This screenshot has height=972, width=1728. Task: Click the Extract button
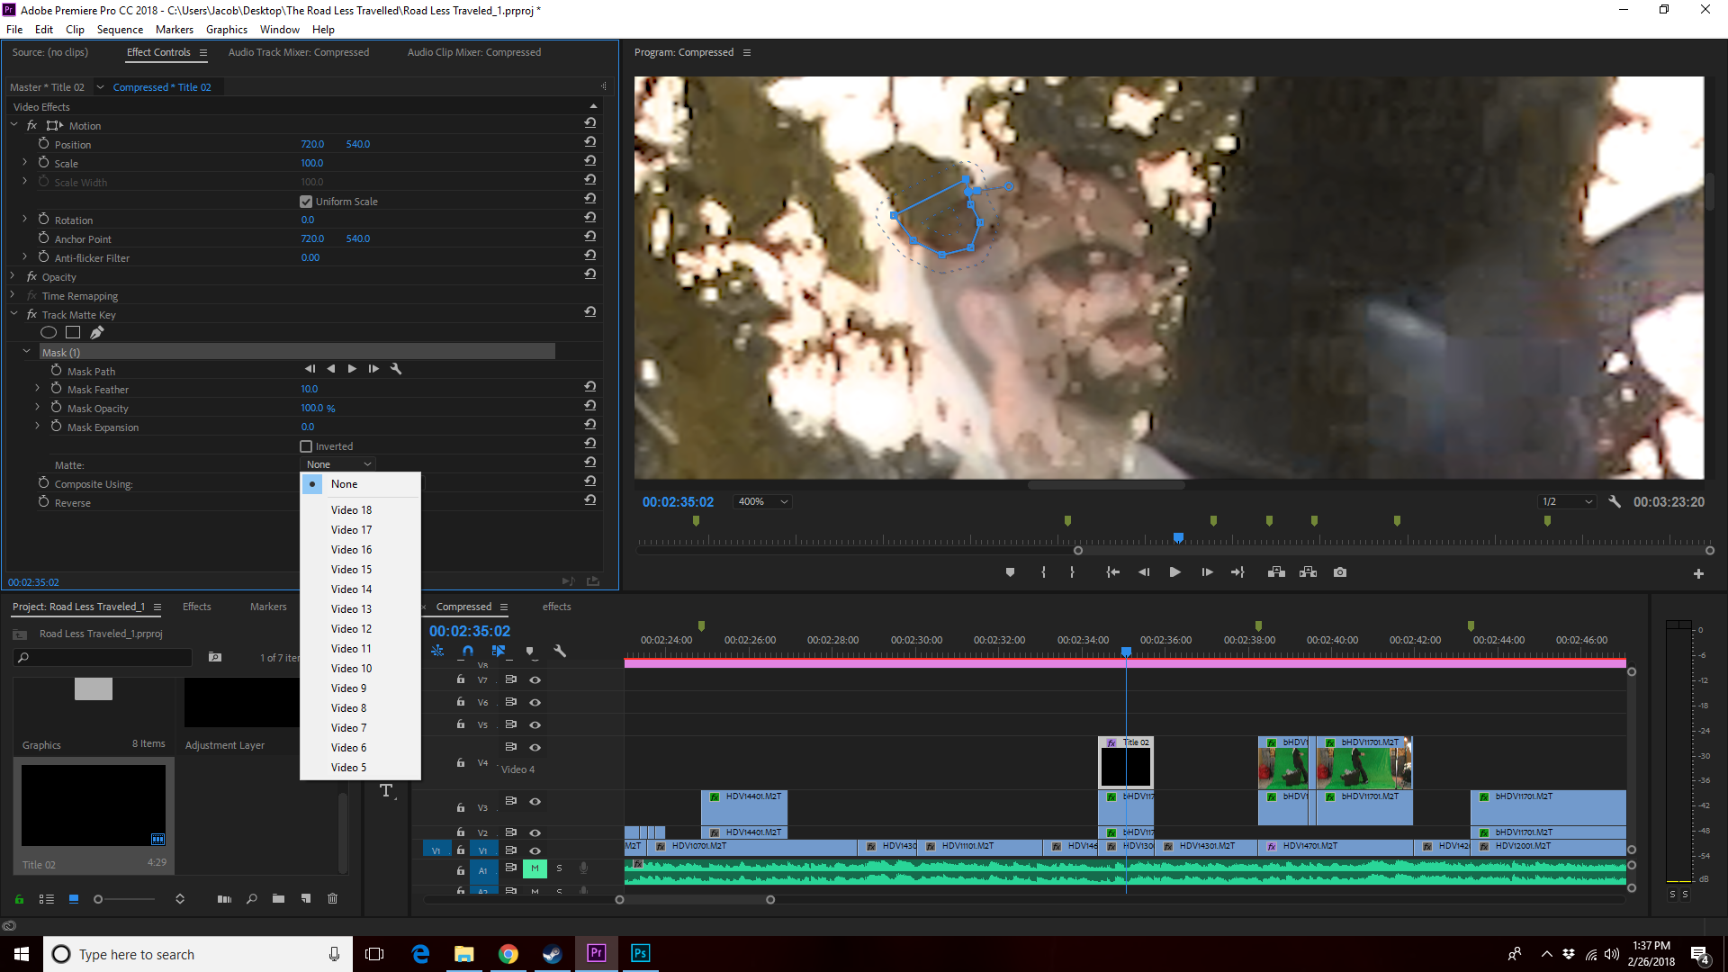tap(1308, 572)
